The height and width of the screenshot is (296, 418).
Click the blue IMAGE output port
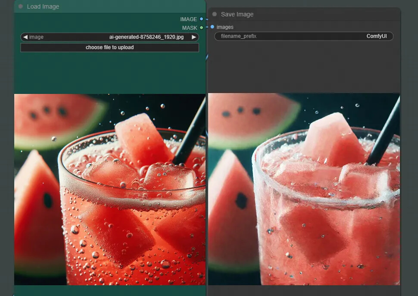click(201, 19)
